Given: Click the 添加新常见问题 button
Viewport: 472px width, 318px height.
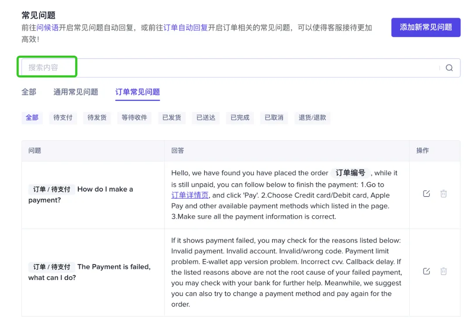Looking at the screenshot, I should coord(426,28).
